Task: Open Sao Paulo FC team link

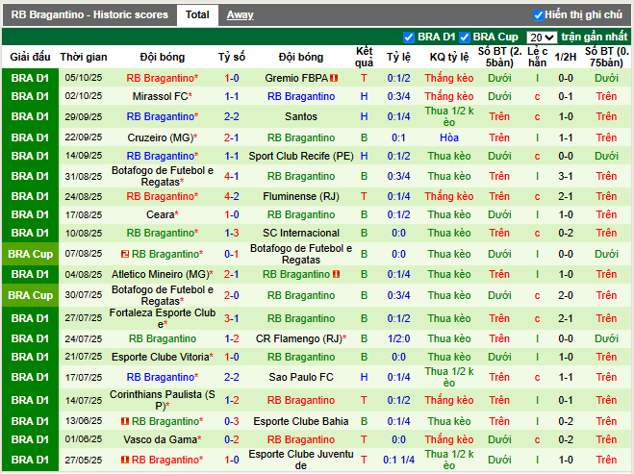Action: click(x=301, y=378)
